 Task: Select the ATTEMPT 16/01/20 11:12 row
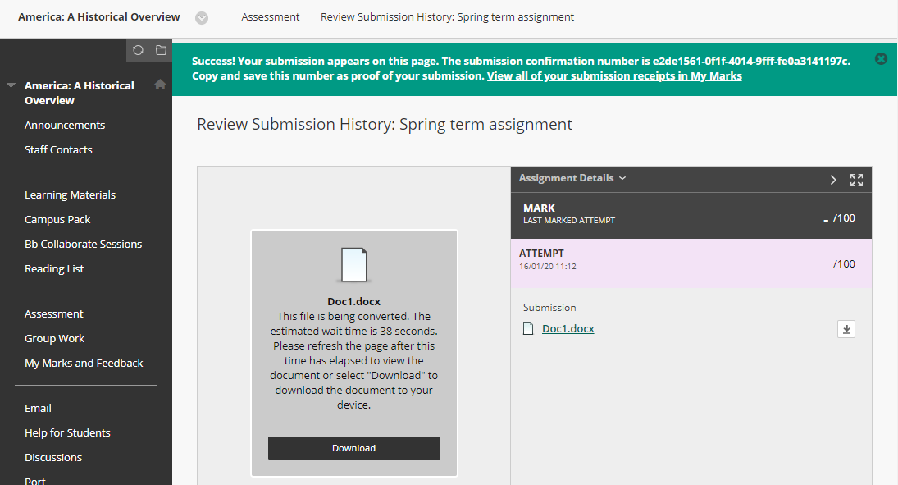coord(691,263)
